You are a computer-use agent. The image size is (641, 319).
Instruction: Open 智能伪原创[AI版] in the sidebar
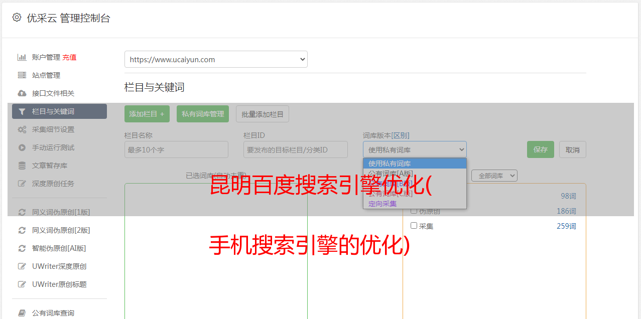59,248
